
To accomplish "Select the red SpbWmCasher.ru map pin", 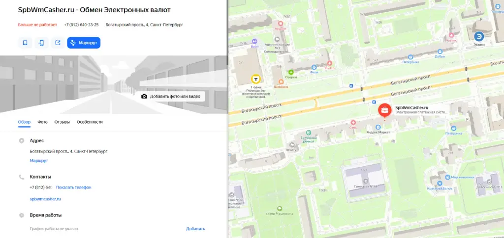I will point(384,110).
